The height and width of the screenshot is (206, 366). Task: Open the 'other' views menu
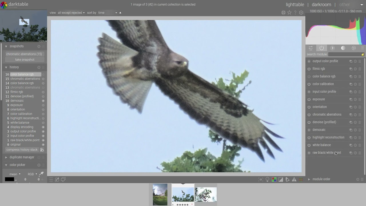344,5
